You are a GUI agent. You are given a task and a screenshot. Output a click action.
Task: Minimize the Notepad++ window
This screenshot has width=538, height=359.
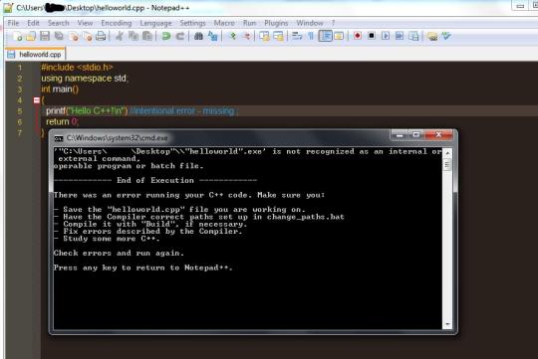point(520,6)
